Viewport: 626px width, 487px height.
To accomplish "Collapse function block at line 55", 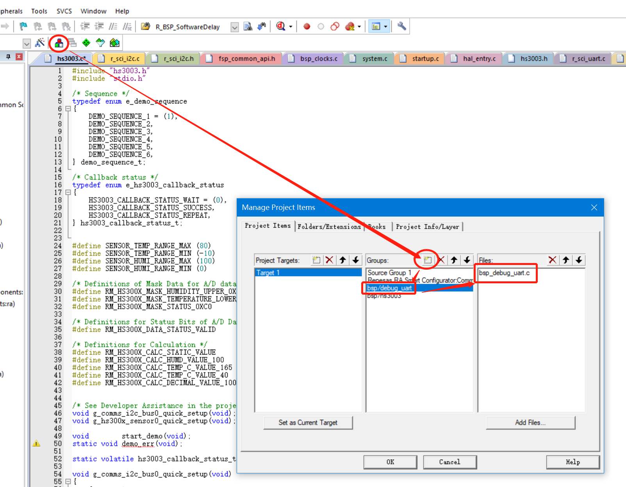I will pos(68,482).
